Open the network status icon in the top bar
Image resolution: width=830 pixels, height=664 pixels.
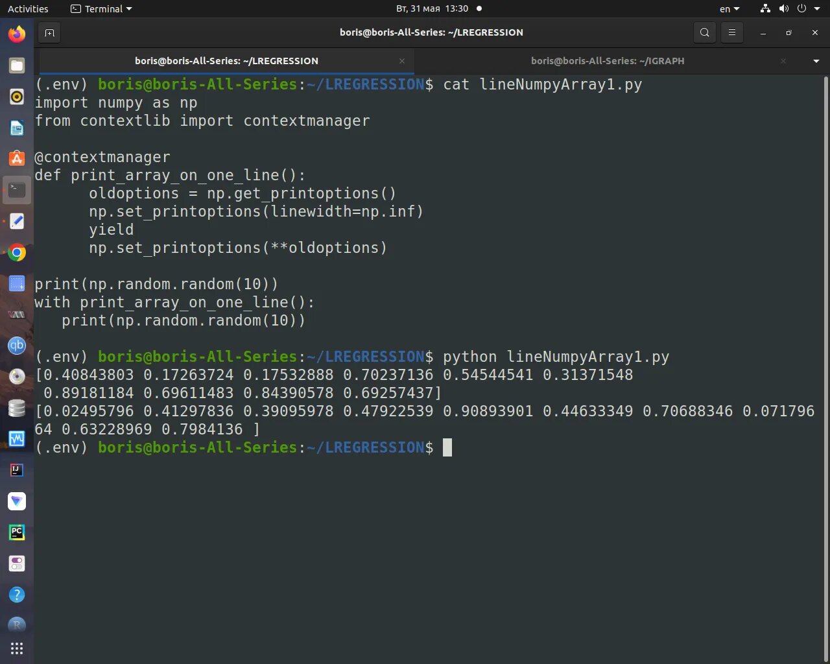[x=766, y=8]
